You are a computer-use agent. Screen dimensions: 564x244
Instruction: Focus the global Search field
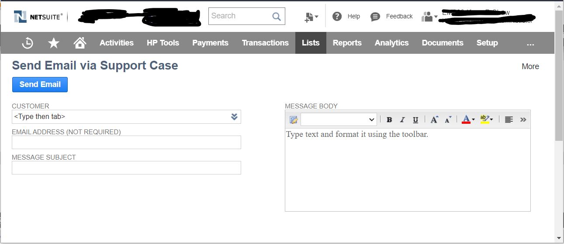(x=247, y=16)
